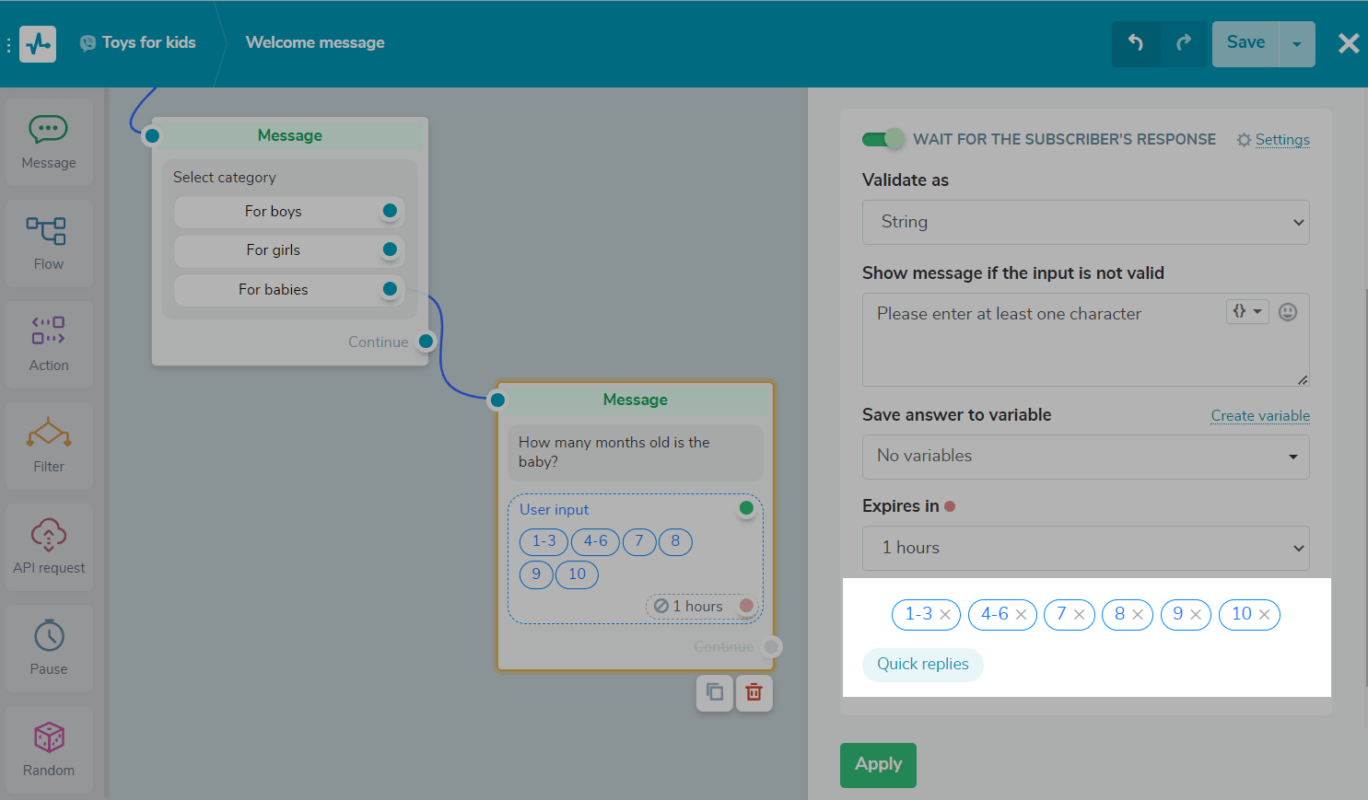1368x800 pixels.
Task: Click the input connector of the selected Message block
Action: (x=497, y=400)
